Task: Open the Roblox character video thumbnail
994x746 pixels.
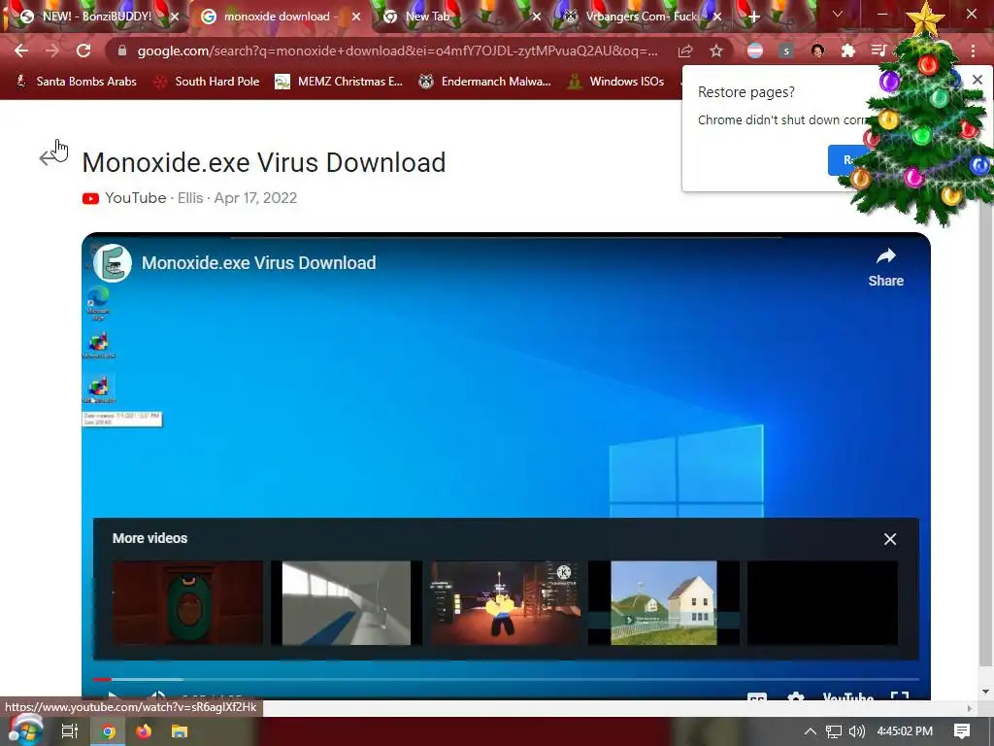Action: [505, 602]
